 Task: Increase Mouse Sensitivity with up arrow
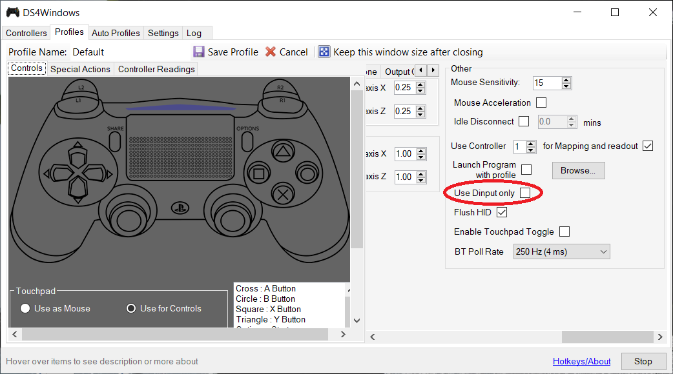[566, 80]
